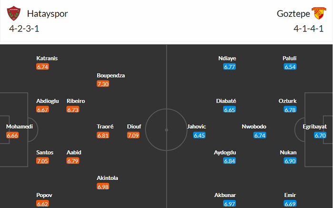The width and height of the screenshot is (333, 208).
Task: Click Ndiaye's 6.77 rating badge
Action: tap(230, 67)
